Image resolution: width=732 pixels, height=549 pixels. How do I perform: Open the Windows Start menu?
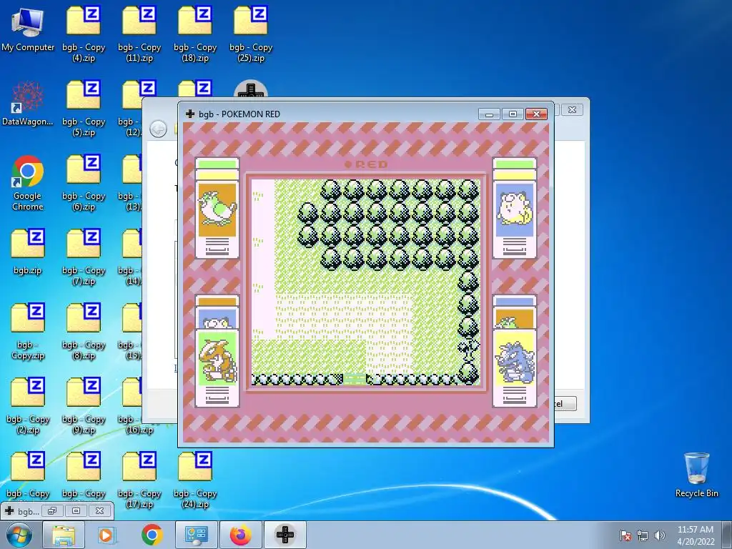19,535
